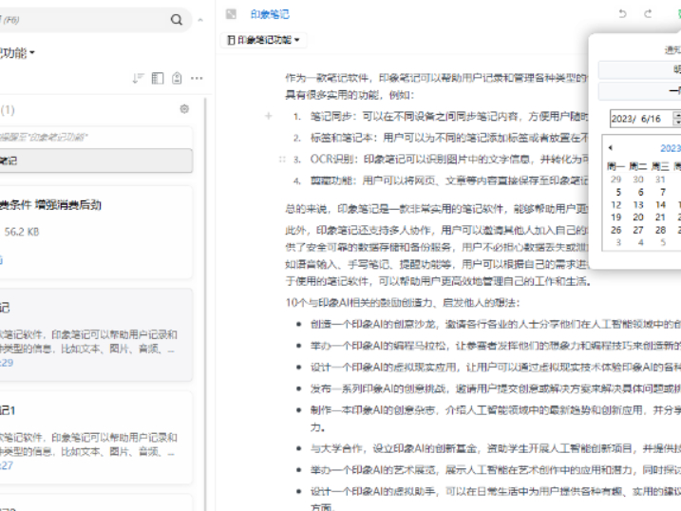Pick greyed-out day 30 in the calendar
This screenshot has height=511, width=681.
[638, 180]
